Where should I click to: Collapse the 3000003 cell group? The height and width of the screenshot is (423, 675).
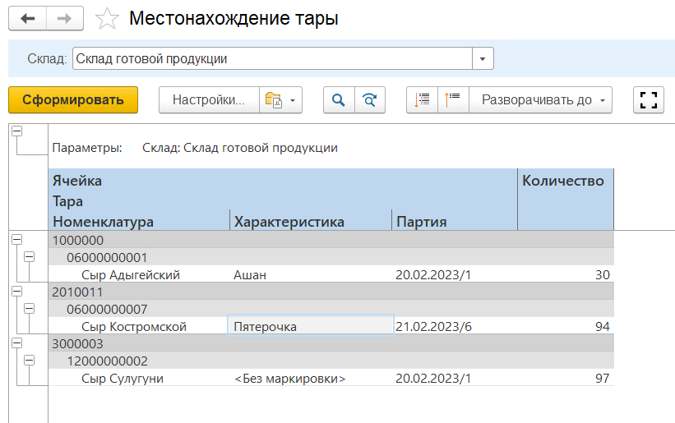pyautogui.click(x=16, y=342)
